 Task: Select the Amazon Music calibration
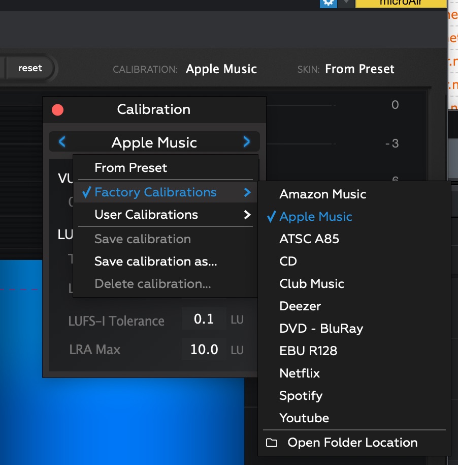click(x=322, y=194)
